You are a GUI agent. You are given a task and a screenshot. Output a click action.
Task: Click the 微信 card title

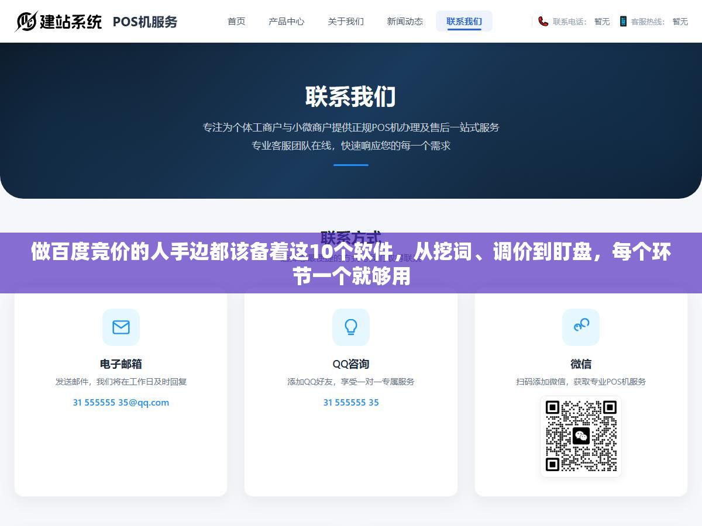pyautogui.click(x=581, y=364)
